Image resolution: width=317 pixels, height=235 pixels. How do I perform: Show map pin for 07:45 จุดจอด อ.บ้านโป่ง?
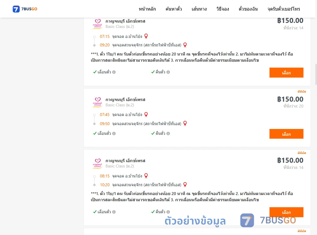click(146, 115)
